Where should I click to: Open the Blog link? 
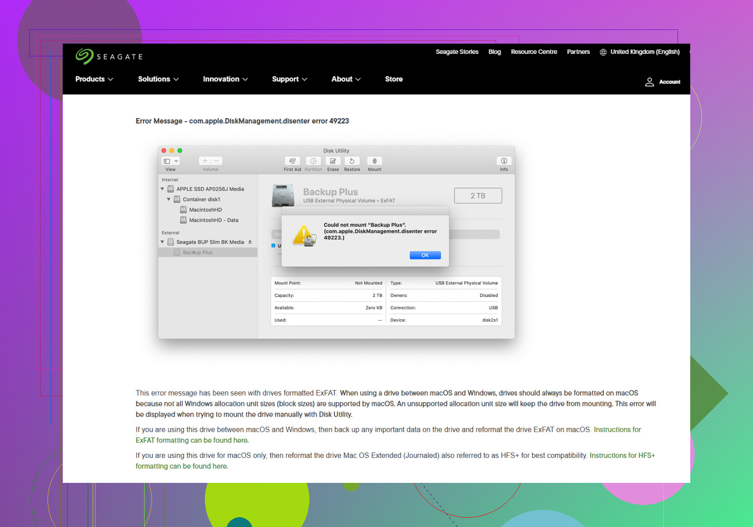coord(495,51)
